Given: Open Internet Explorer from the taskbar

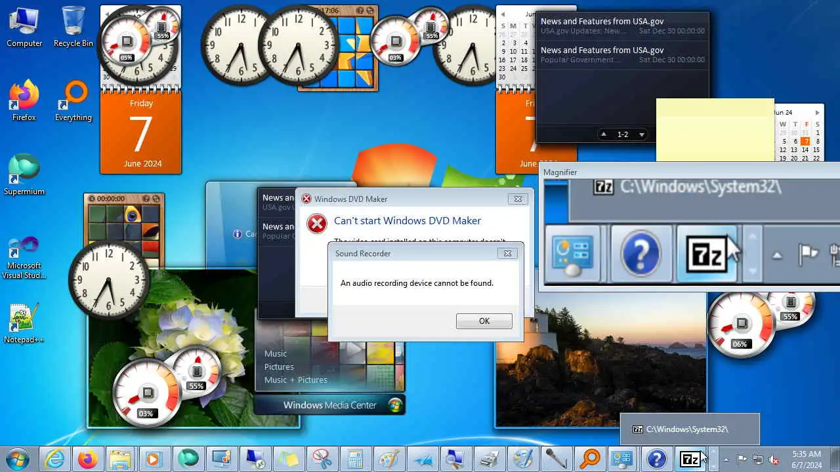Looking at the screenshot, I should click(x=54, y=460).
